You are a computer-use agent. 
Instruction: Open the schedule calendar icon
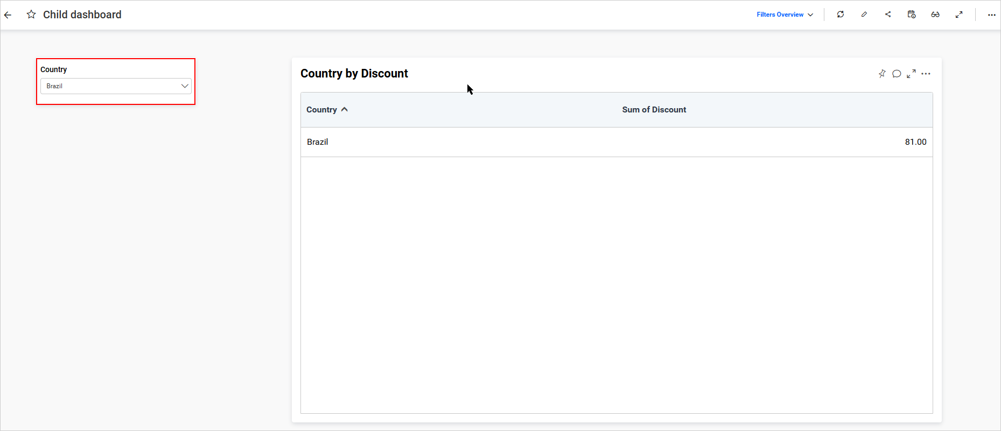pos(912,15)
